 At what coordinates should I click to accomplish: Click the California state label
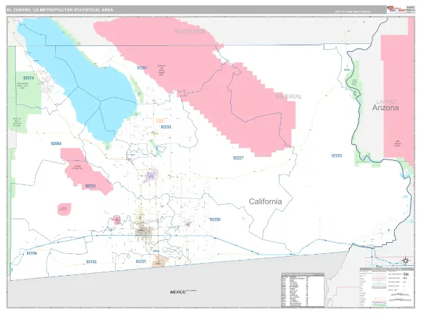265,201
